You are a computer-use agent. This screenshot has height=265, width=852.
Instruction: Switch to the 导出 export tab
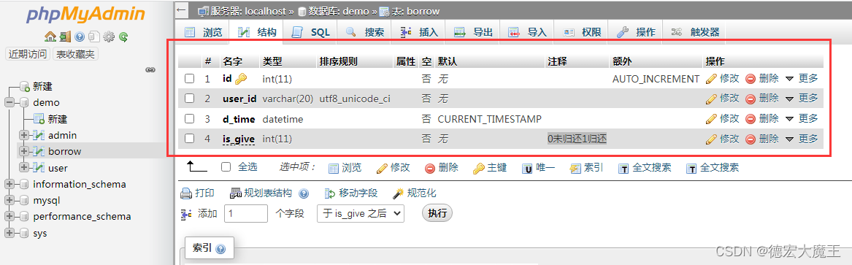pos(473,33)
